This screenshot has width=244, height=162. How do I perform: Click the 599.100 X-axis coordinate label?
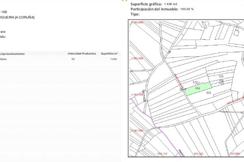tap(163, 154)
